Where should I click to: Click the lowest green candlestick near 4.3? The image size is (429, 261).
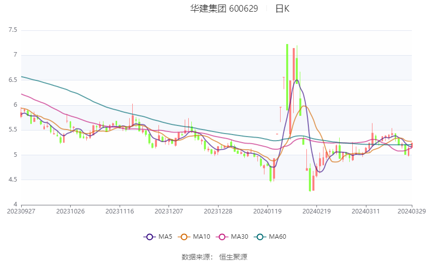(310, 179)
